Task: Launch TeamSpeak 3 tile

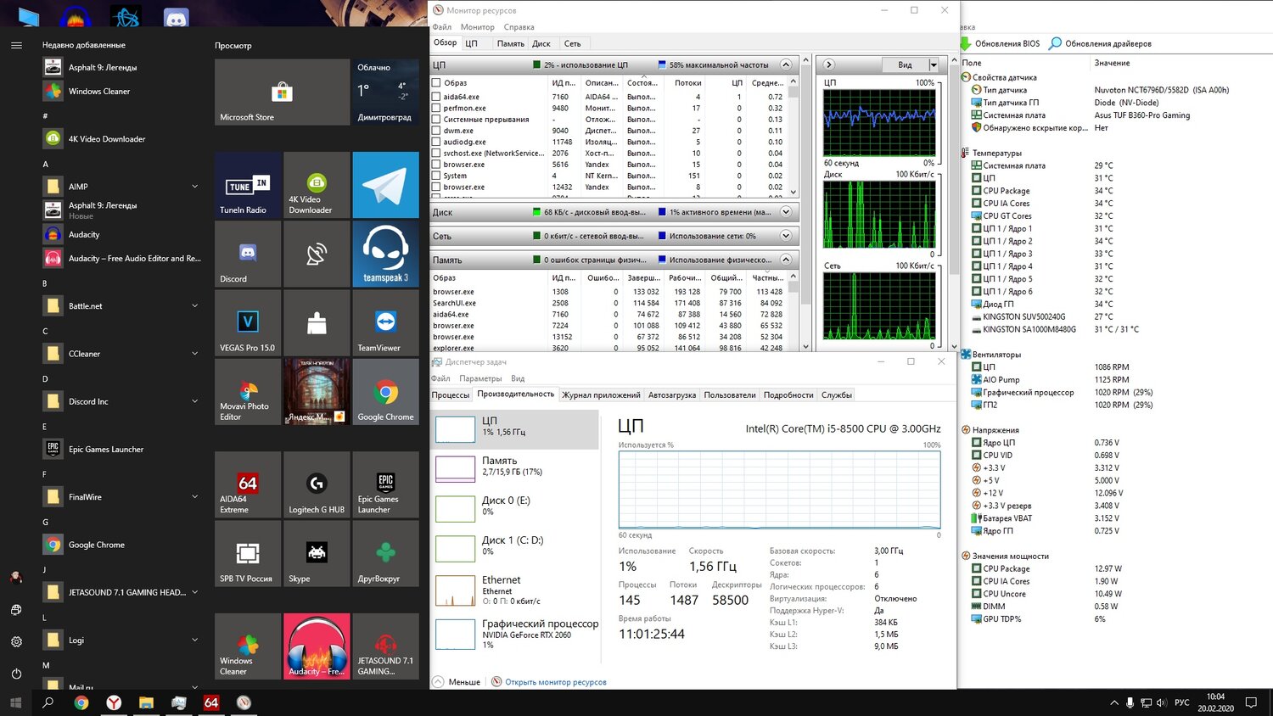Action: [x=385, y=254]
